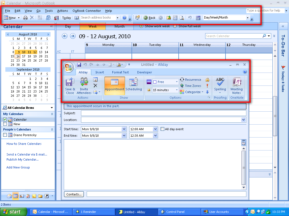
Task: Open the 1 Reminder taskbar button
Action: (94, 212)
